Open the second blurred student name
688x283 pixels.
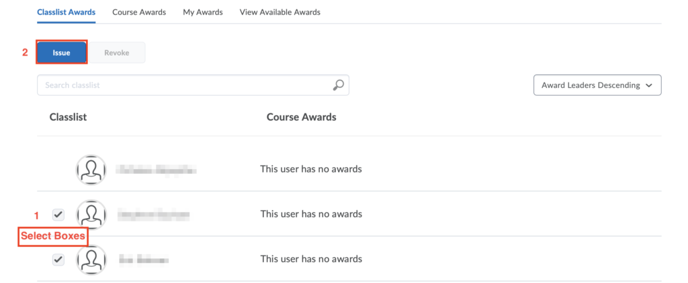point(154,215)
